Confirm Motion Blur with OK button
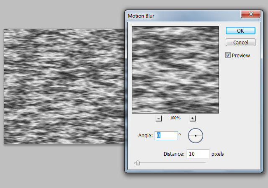Viewport: 268px width, 188px height. pos(240,31)
